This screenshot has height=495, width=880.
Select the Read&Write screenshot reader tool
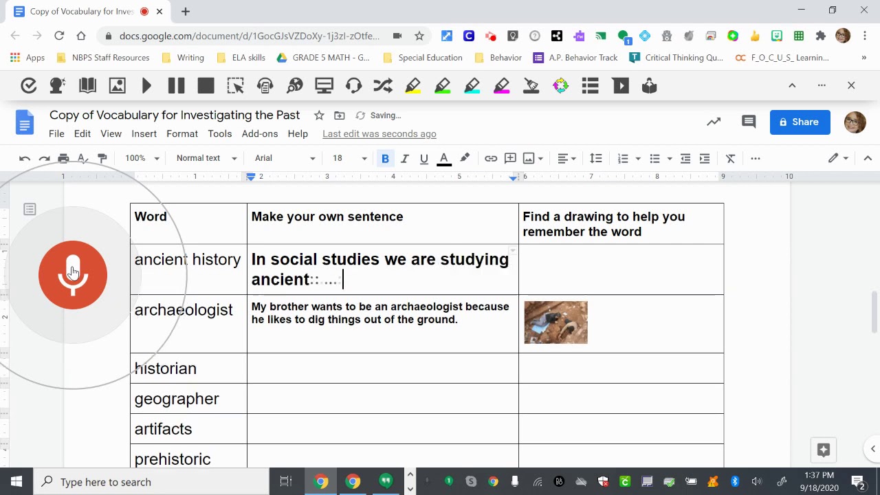[235, 86]
